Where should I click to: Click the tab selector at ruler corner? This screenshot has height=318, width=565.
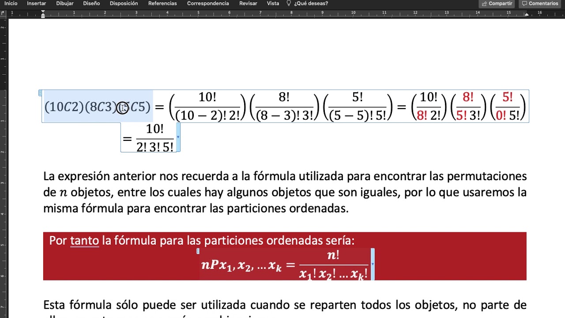click(4, 13)
